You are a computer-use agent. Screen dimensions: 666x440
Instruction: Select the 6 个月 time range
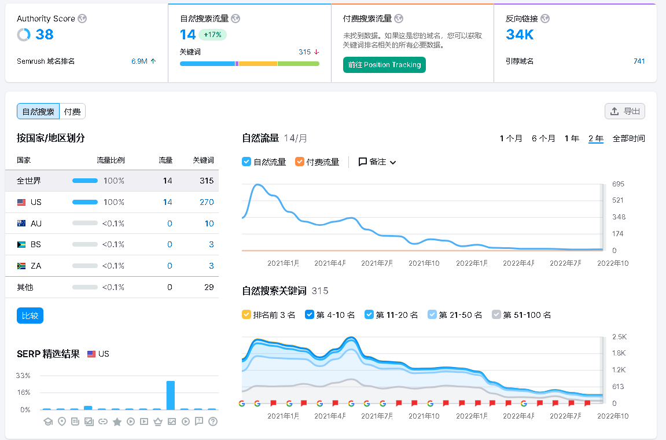click(543, 138)
